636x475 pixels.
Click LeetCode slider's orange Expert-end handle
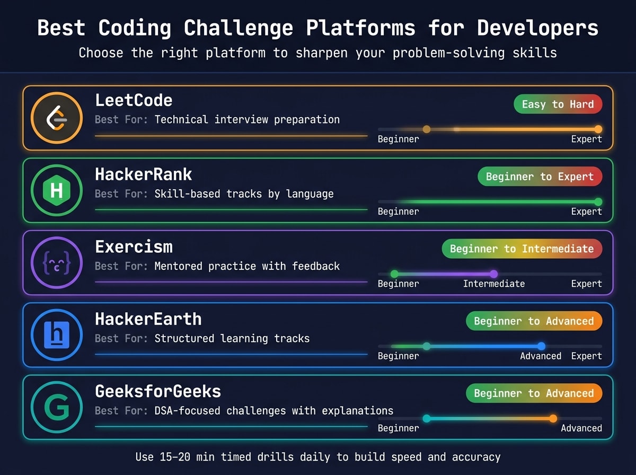coord(598,129)
